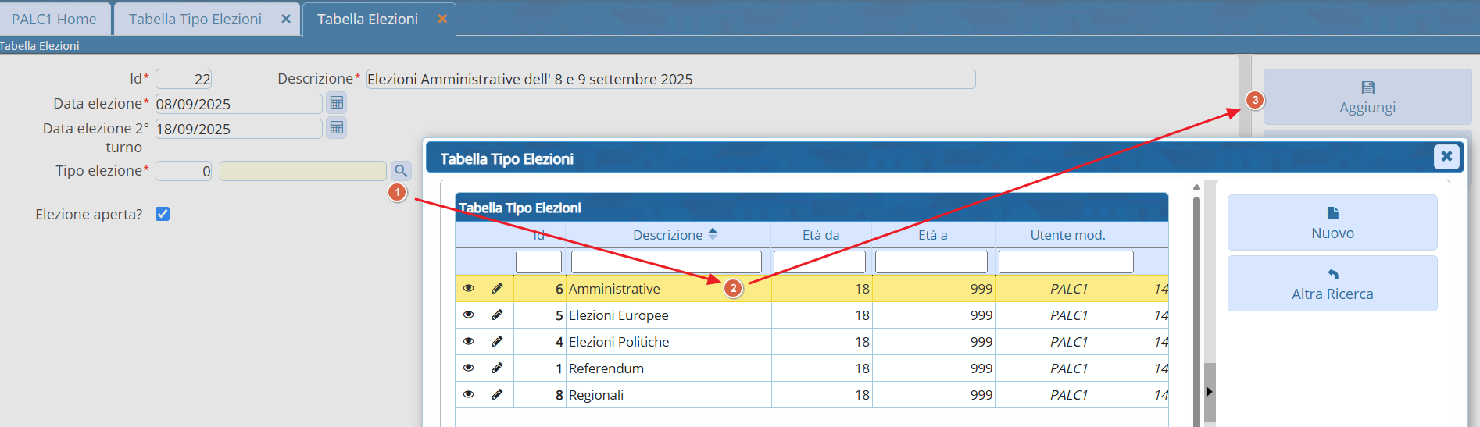Sort the table by Descrizione column arrow
1480x427 pixels.
(x=713, y=234)
